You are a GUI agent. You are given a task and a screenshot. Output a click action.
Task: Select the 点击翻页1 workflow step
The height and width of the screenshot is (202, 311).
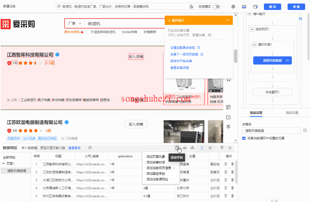pos(272,92)
